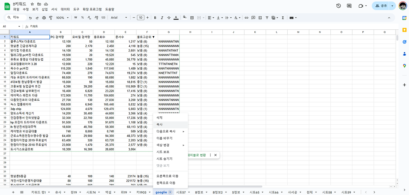409x195 pixels.
Task: Toggle italic formatting with the I icon
Action: click(x=162, y=18)
